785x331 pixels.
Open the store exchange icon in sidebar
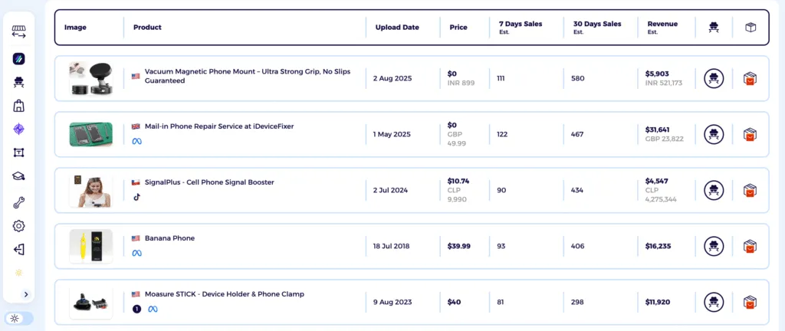(19, 32)
